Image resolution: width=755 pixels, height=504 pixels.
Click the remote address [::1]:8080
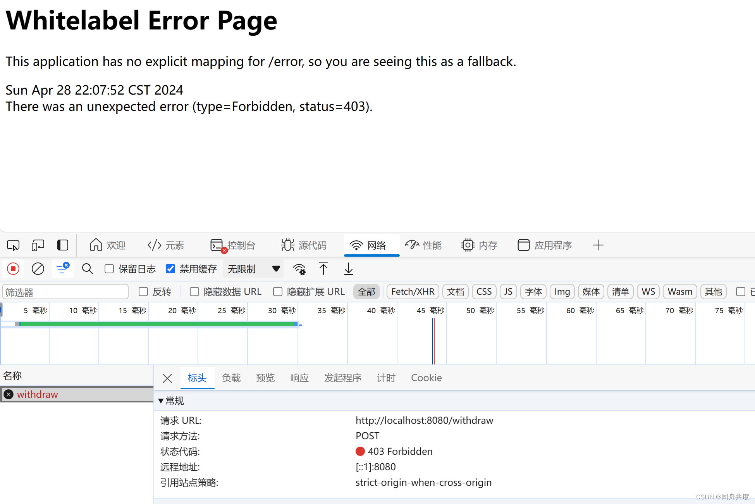376,467
